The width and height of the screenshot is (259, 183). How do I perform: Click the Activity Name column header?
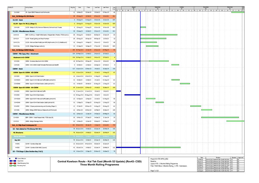coord(29,8)
